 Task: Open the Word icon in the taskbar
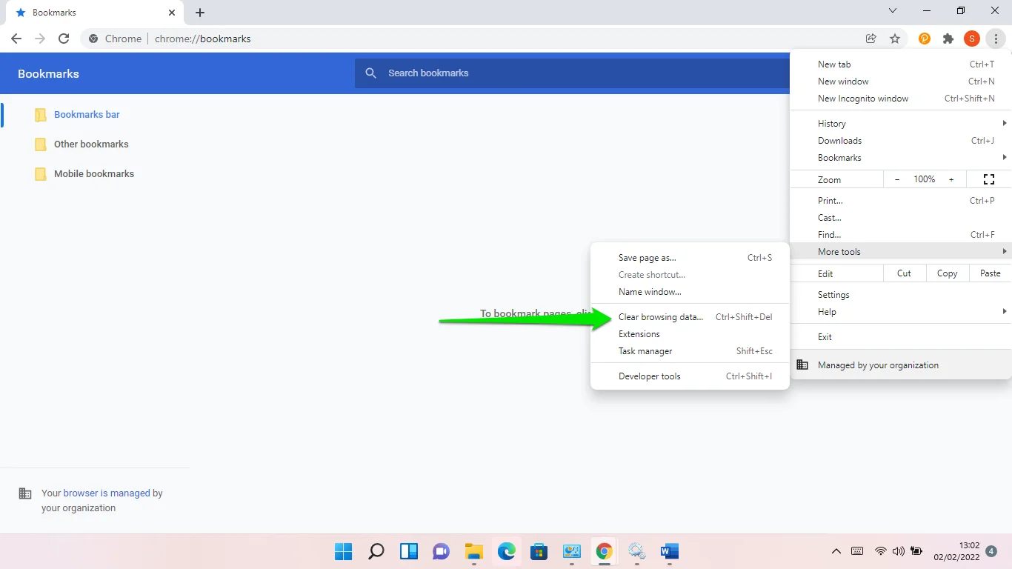[670, 551]
